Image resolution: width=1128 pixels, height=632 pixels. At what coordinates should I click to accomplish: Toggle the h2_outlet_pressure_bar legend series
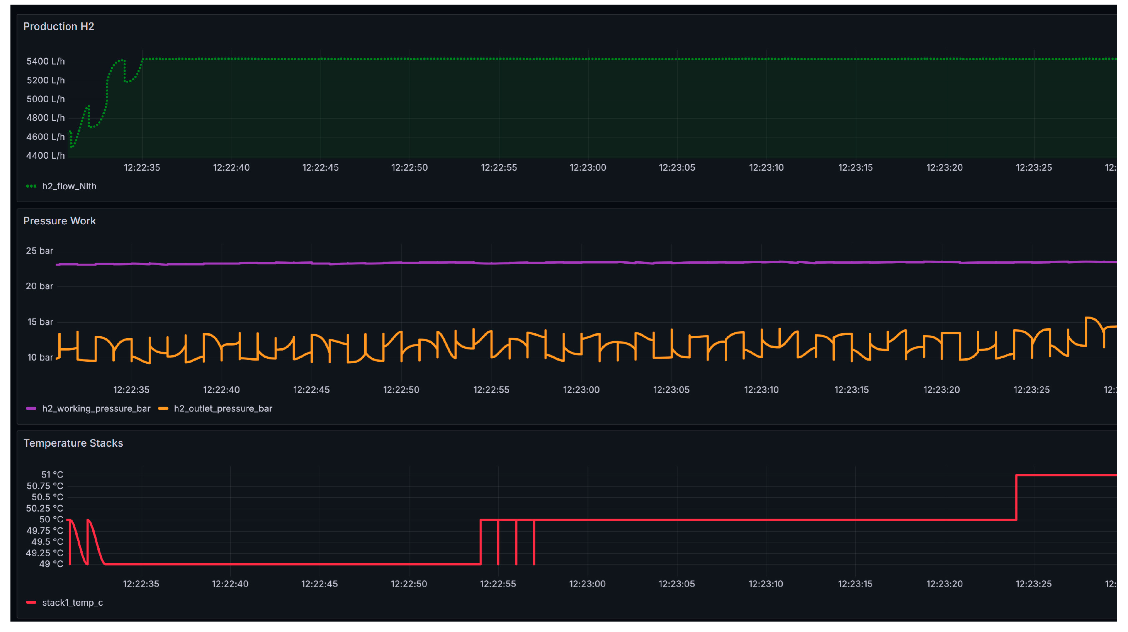223,408
